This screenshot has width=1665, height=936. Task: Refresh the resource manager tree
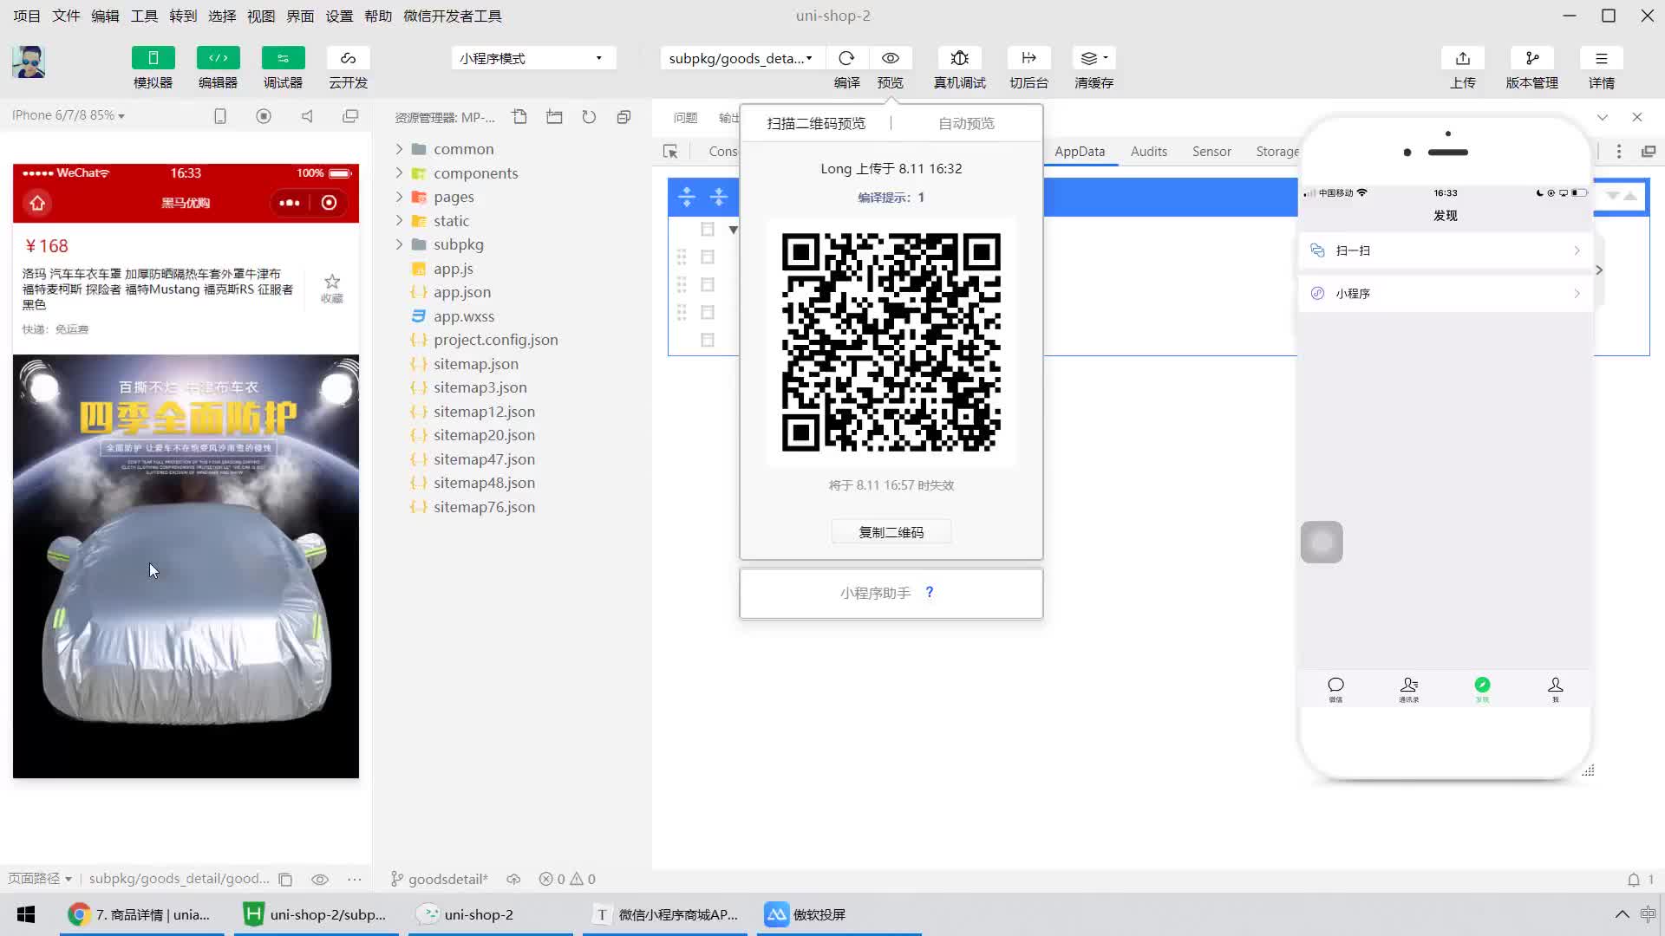(589, 117)
